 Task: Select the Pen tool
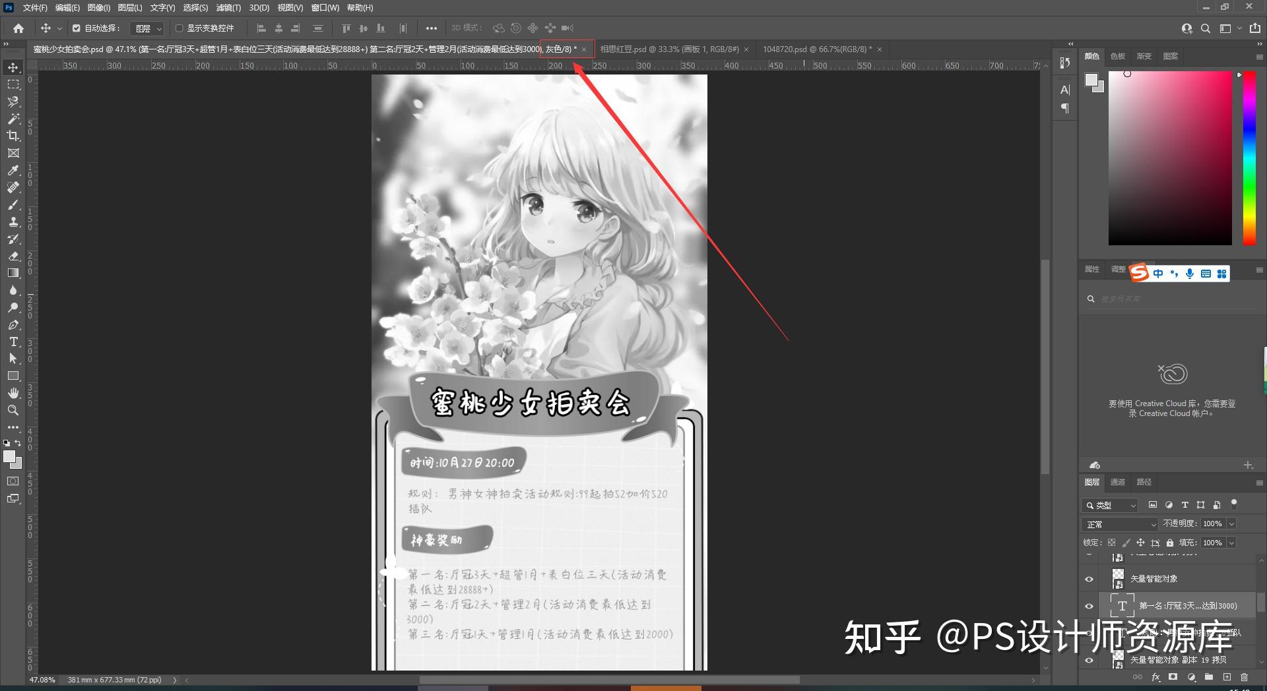coord(13,324)
